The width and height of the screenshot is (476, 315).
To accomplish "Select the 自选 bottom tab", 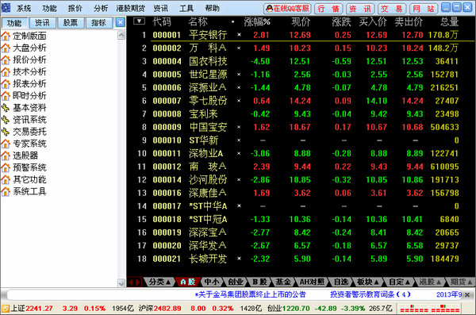I will point(341,282).
